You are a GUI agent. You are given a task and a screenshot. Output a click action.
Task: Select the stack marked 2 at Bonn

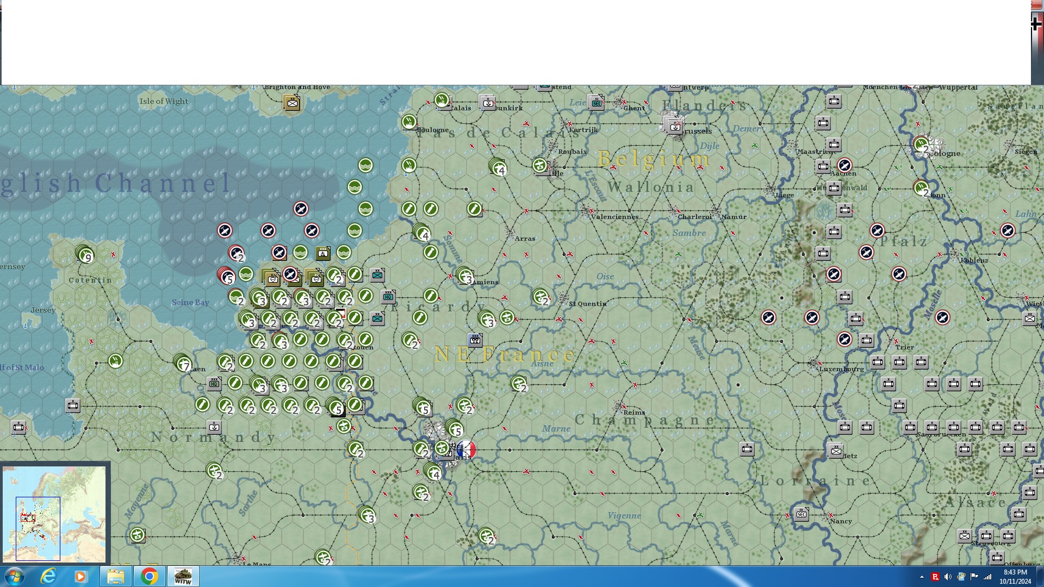tap(922, 189)
